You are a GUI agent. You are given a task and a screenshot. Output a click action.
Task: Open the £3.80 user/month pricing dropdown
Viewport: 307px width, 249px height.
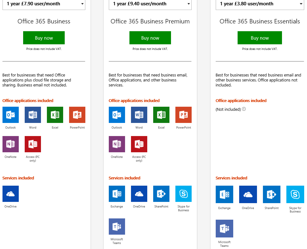pyautogui.click(x=260, y=4)
